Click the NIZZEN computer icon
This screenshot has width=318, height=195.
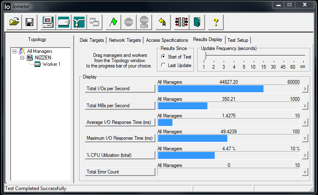[x=30, y=58]
